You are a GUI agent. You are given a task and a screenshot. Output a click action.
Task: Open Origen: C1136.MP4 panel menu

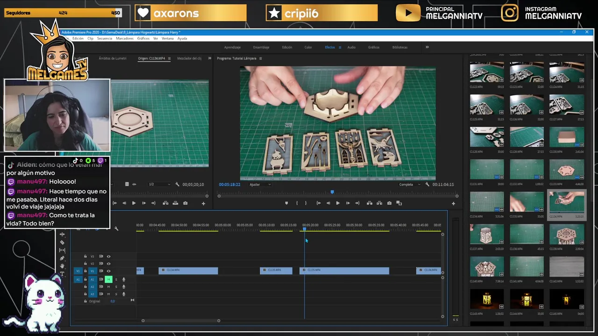pyautogui.click(x=169, y=58)
